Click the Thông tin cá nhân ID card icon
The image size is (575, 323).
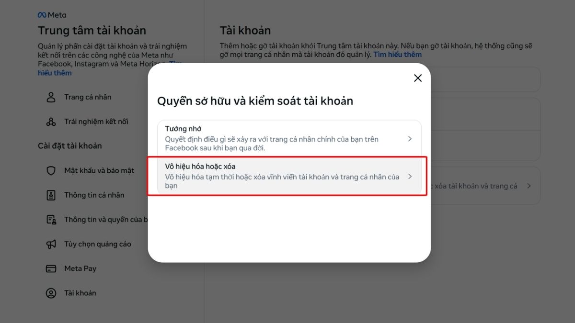(x=51, y=195)
